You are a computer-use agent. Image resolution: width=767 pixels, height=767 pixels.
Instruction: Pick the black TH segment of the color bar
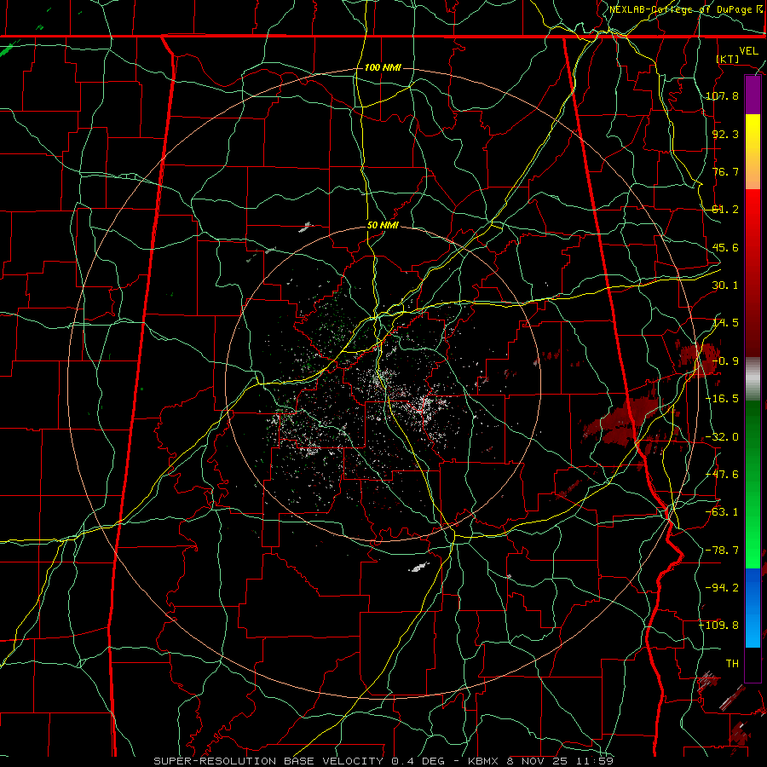point(753,664)
